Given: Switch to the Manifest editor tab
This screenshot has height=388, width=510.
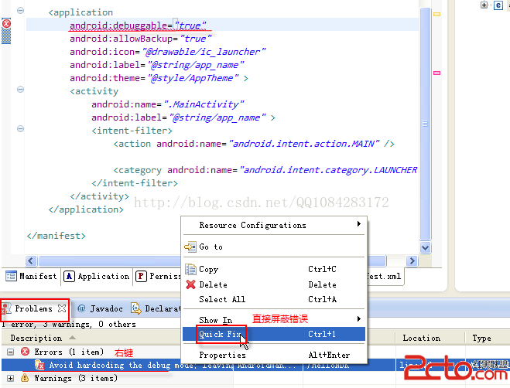Looking at the screenshot, I should click(31, 276).
